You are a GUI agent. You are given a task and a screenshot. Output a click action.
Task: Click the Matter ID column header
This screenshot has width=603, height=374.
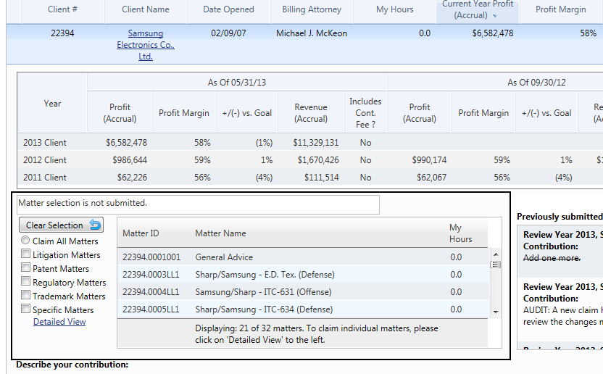[141, 233]
